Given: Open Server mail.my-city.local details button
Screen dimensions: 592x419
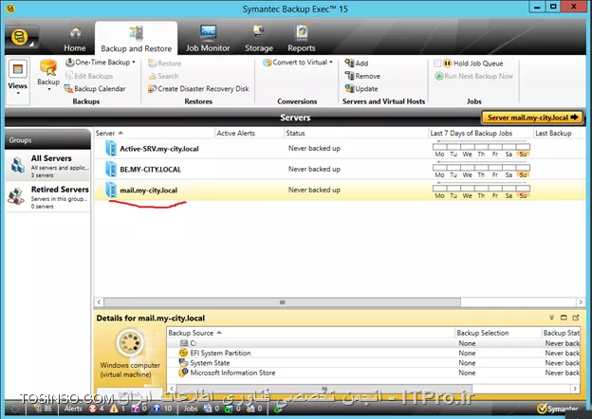Looking at the screenshot, I should pyautogui.click(x=532, y=118).
